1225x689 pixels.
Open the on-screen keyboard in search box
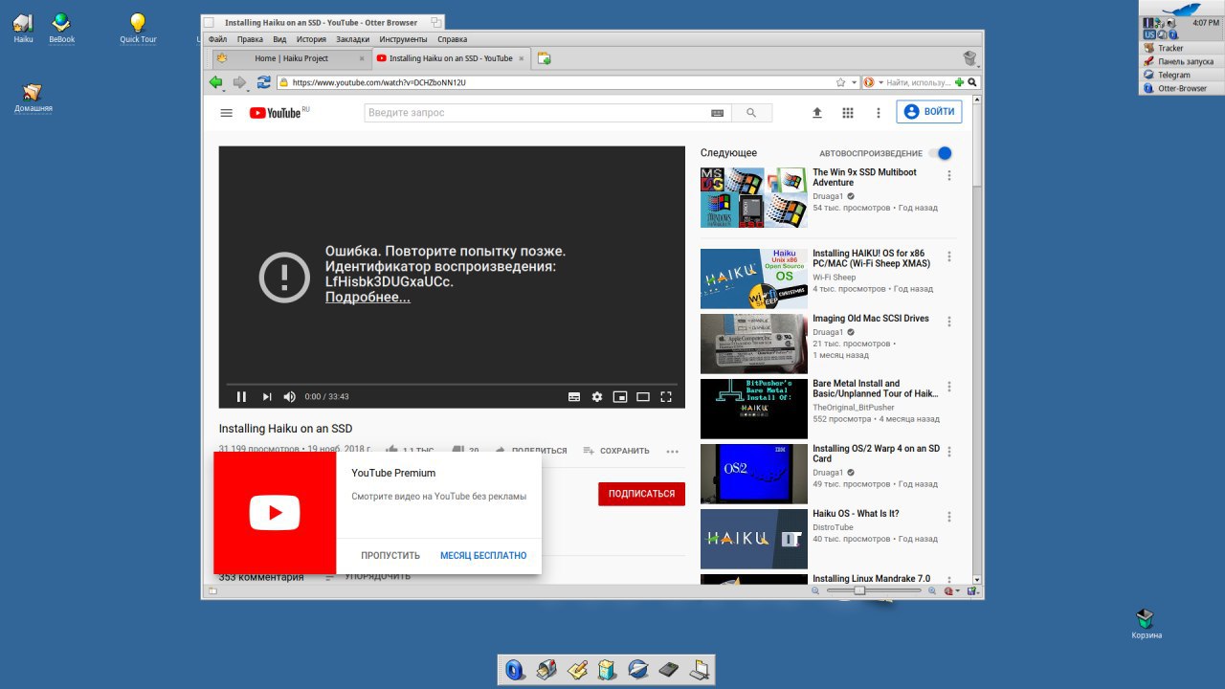click(x=718, y=113)
